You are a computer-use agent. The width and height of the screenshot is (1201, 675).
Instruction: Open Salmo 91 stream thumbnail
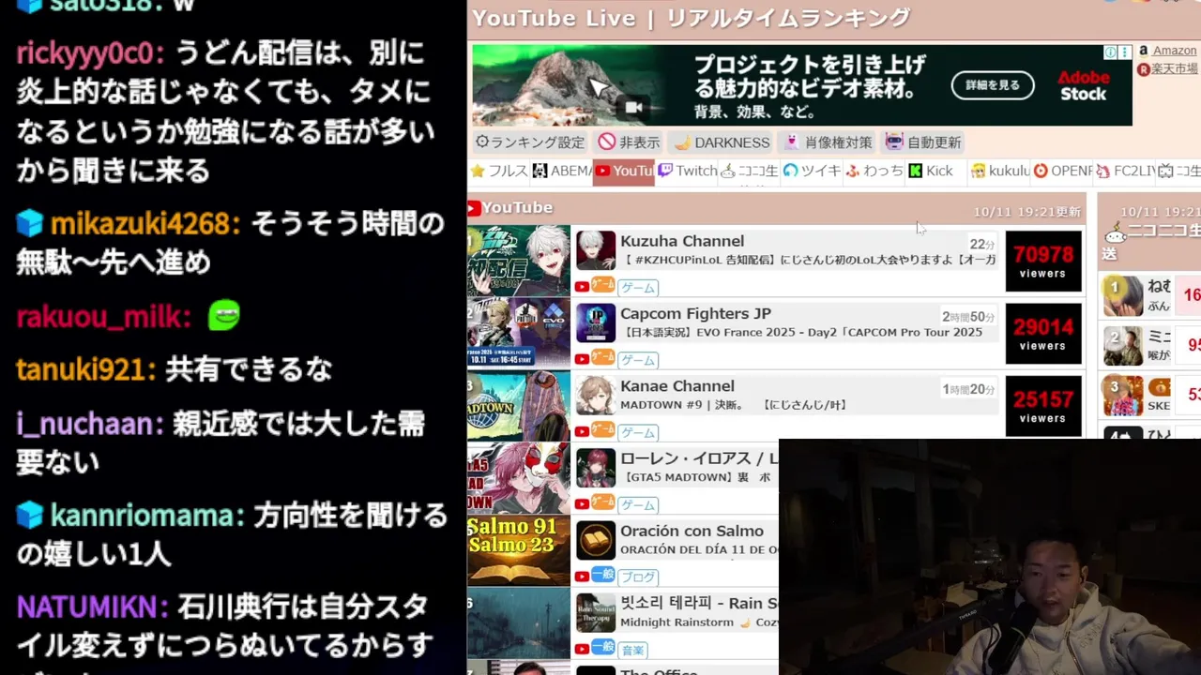518,550
